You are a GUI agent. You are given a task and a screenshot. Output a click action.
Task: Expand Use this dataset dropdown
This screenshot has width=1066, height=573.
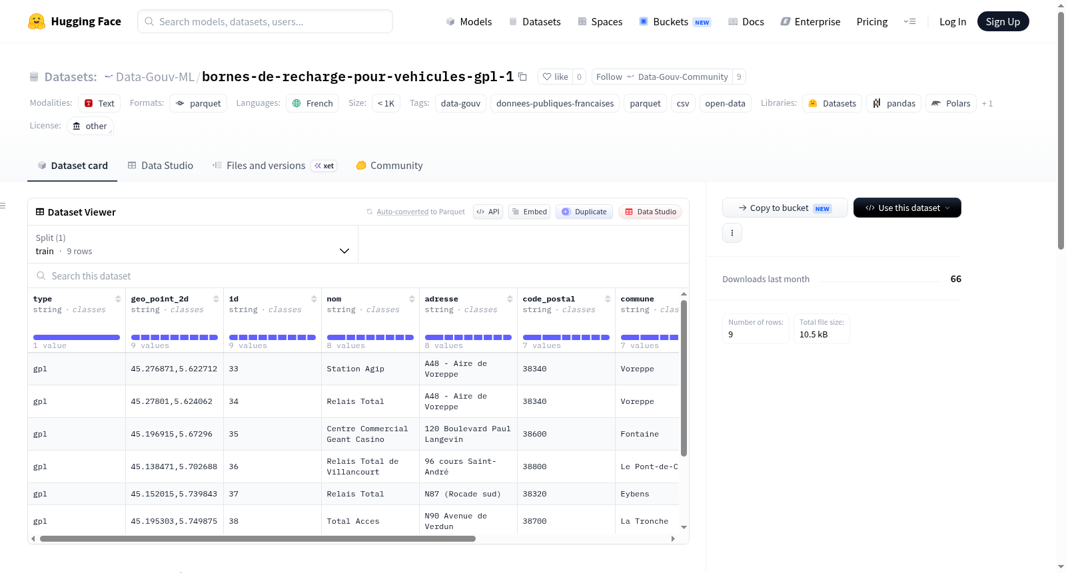(907, 208)
